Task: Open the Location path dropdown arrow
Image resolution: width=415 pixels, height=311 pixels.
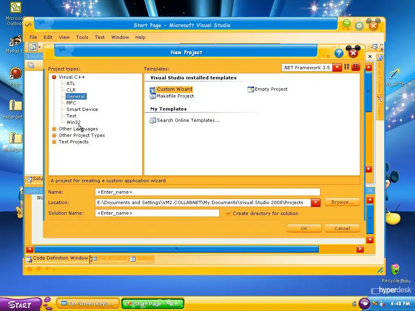Action: [x=315, y=202]
